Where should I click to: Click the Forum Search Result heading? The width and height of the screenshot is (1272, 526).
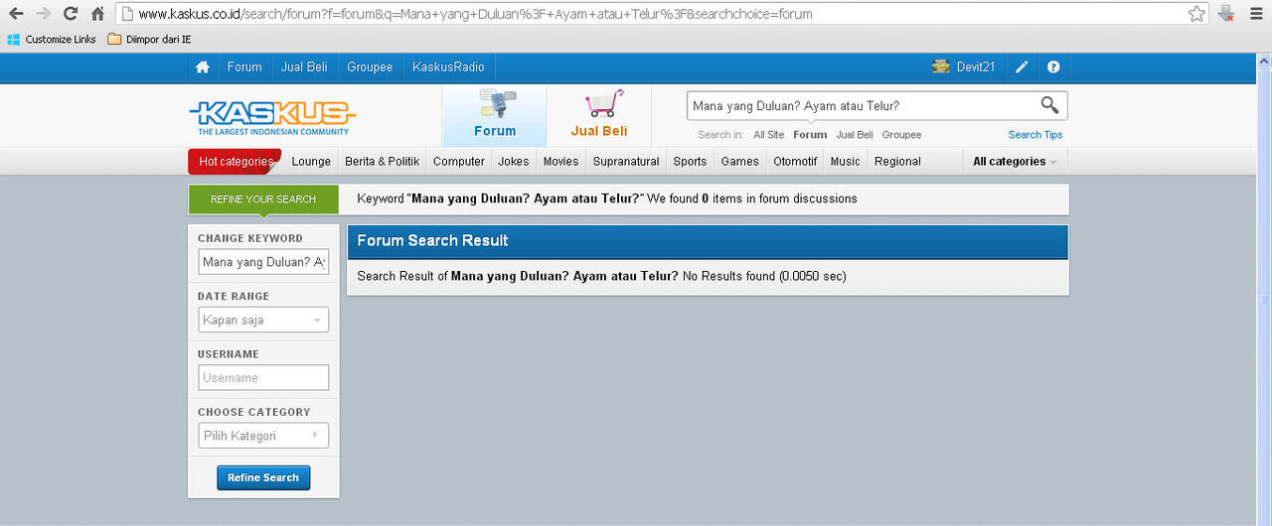tap(432, 241)
